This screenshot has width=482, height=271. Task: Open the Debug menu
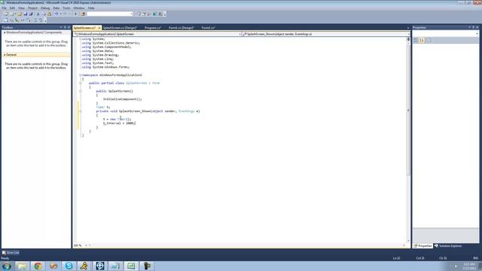pos(45,8)
